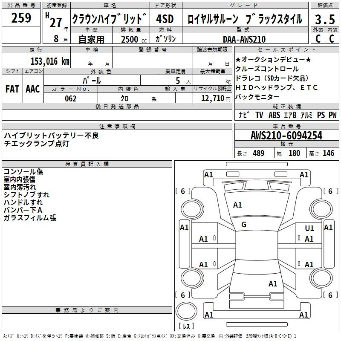The image size is (341, 341).
Task: Click the height value 146
Action: click(x=328, y=153)
